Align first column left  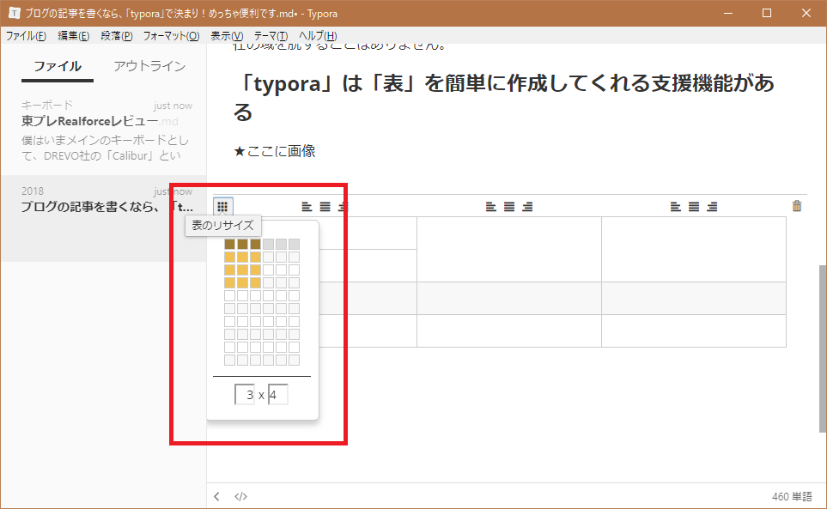pos(307,207)
